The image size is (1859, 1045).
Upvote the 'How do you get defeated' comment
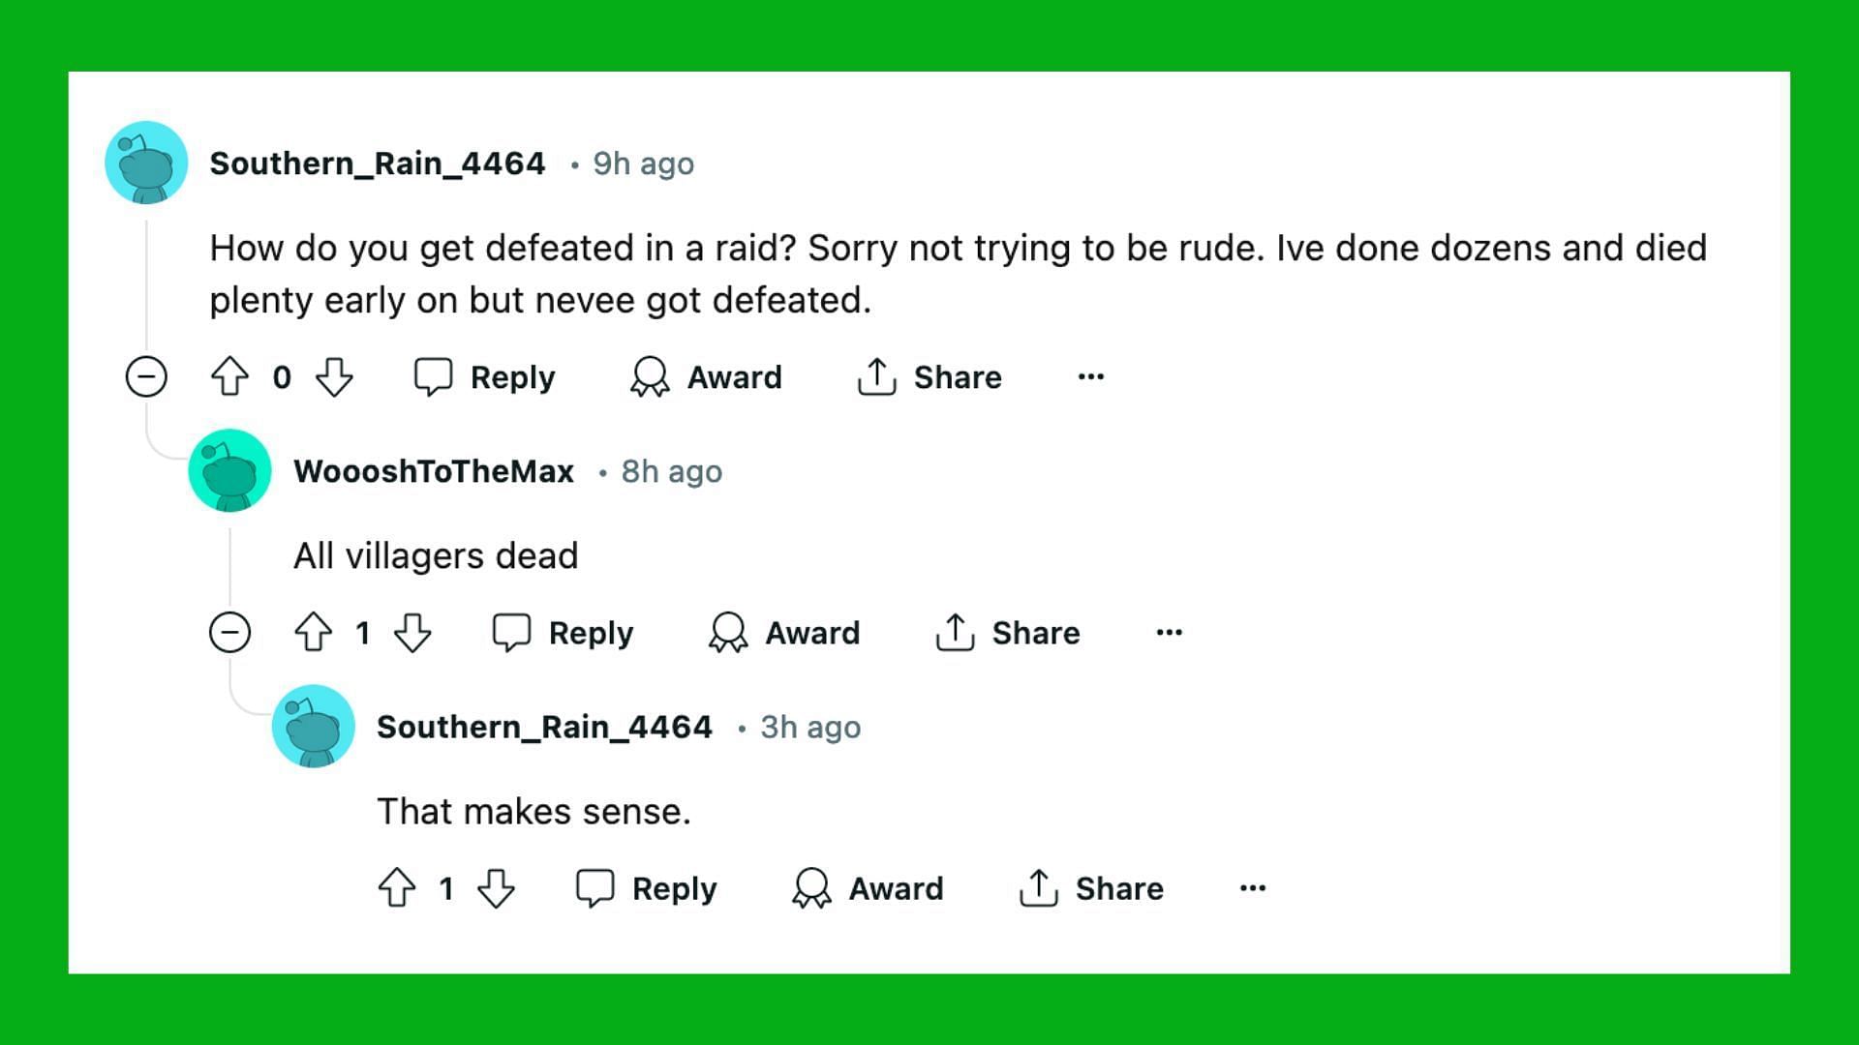point(229,376)
